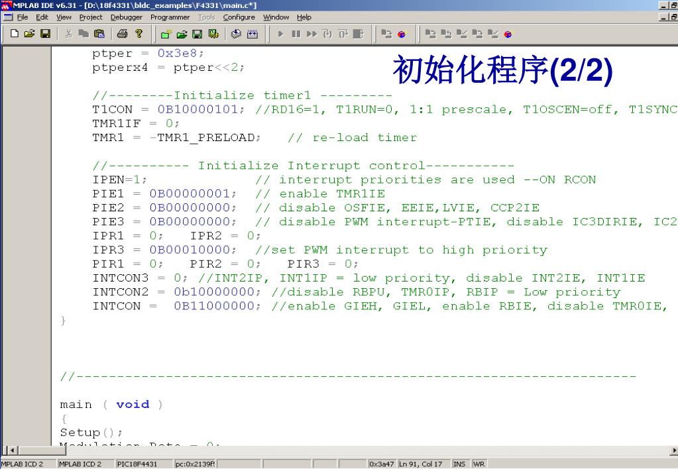
Task: Click the 'IPR3 = 0B00010000;' line
Action: tap(164, 250)
